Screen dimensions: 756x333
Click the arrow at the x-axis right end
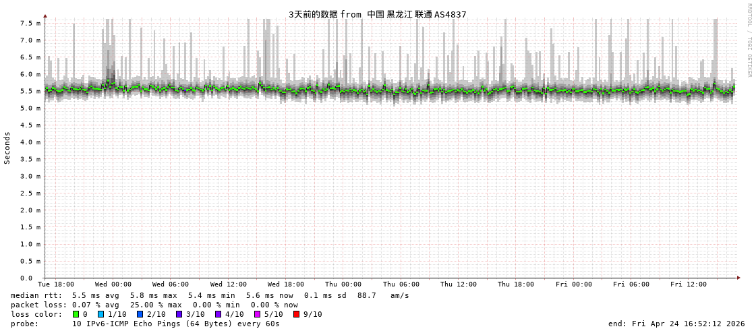click(x=738, y=278)
